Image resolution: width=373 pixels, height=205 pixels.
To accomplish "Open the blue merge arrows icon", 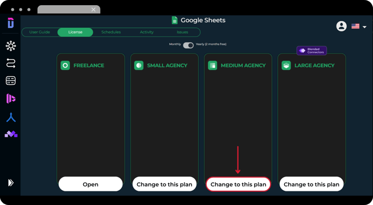I will [11, 117].
